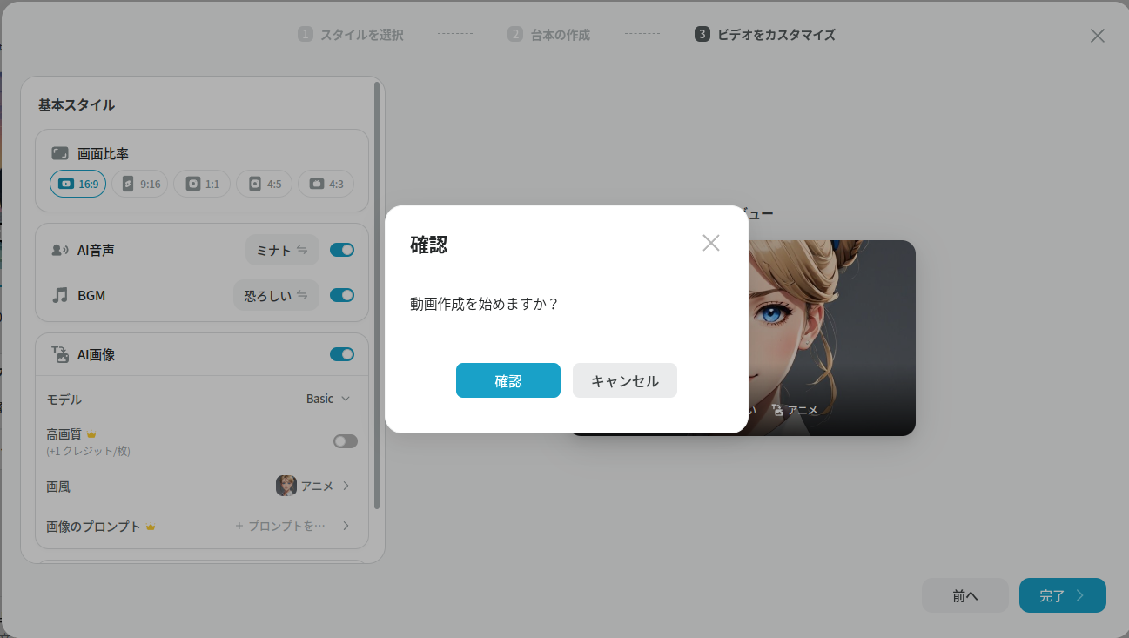
Task: Change AI voice ミナト selector
Action: click(281, 250)
